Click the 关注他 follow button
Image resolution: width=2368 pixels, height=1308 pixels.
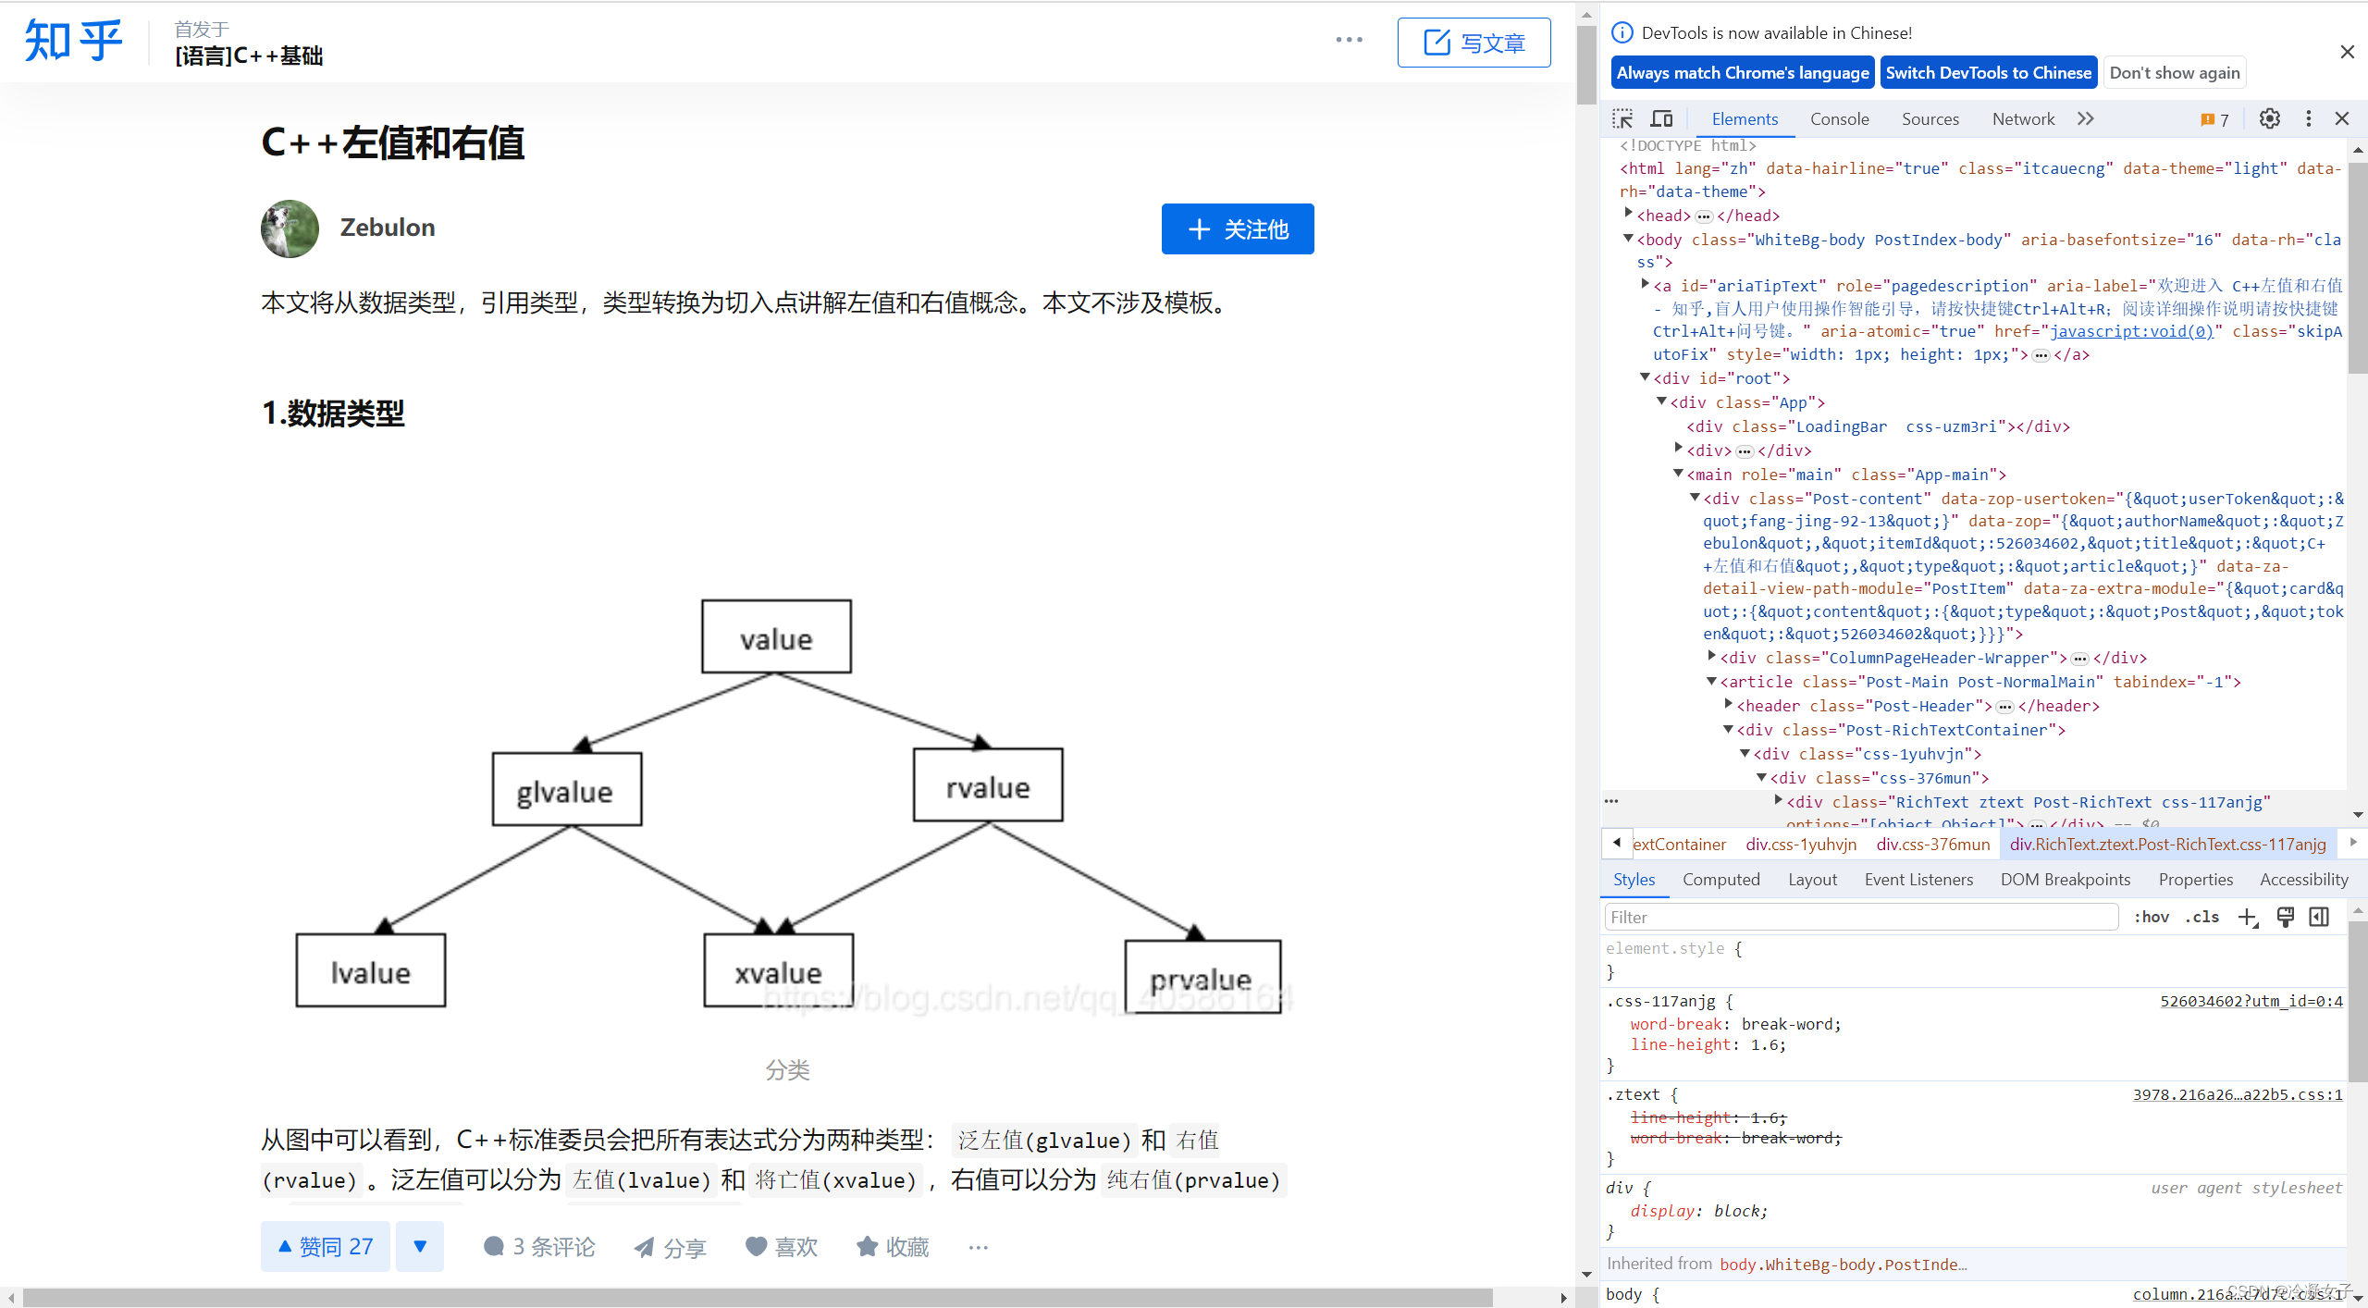1237,228
